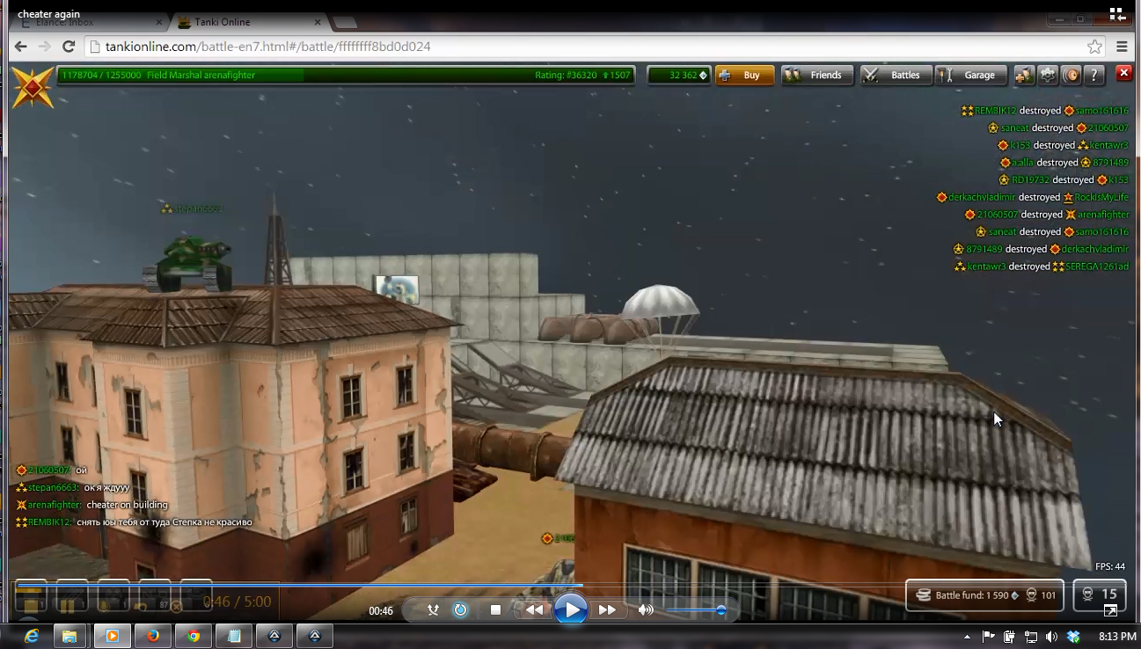Open the Chrome hamburger menu

click(1122, 47)
